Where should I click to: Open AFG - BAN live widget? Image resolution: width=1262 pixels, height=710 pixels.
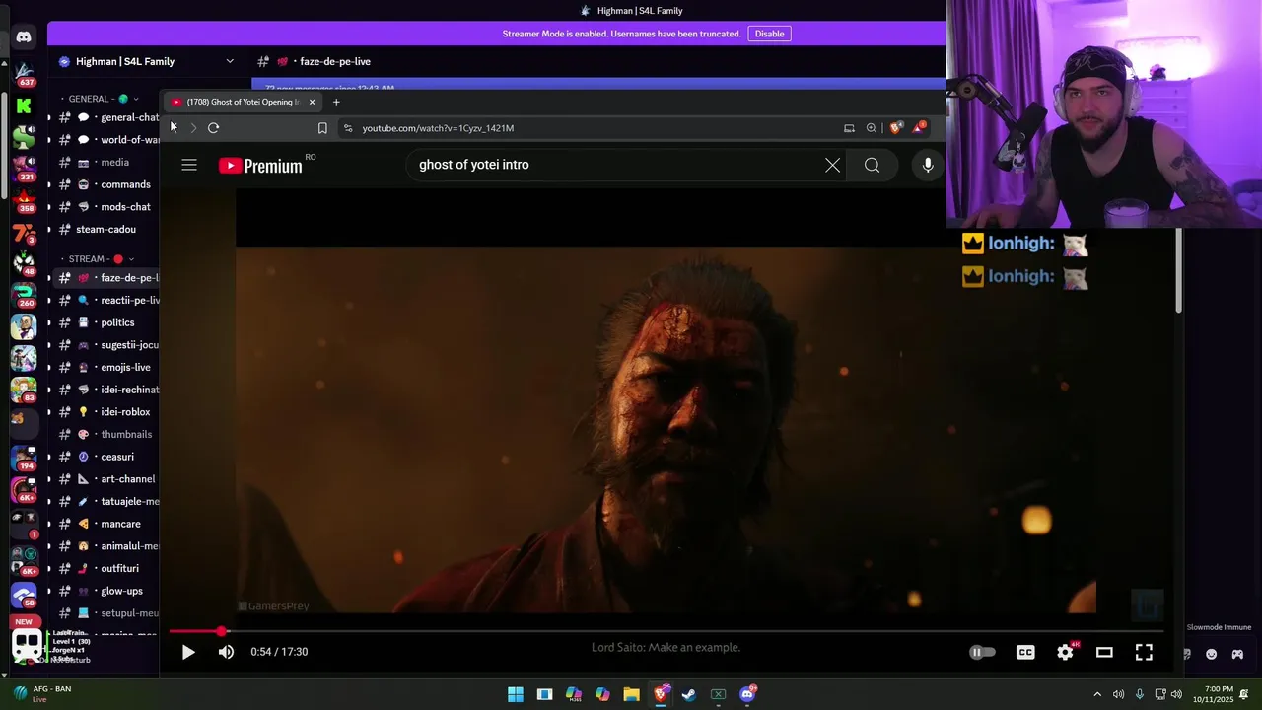click(x=42, y=694)
